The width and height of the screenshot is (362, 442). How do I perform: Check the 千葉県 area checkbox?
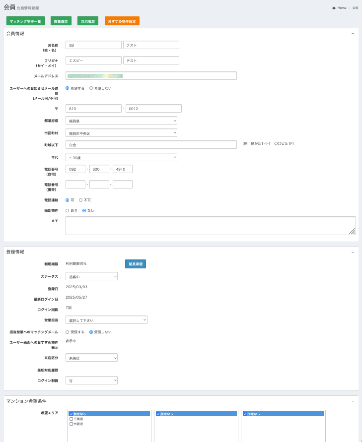[71, 419]
